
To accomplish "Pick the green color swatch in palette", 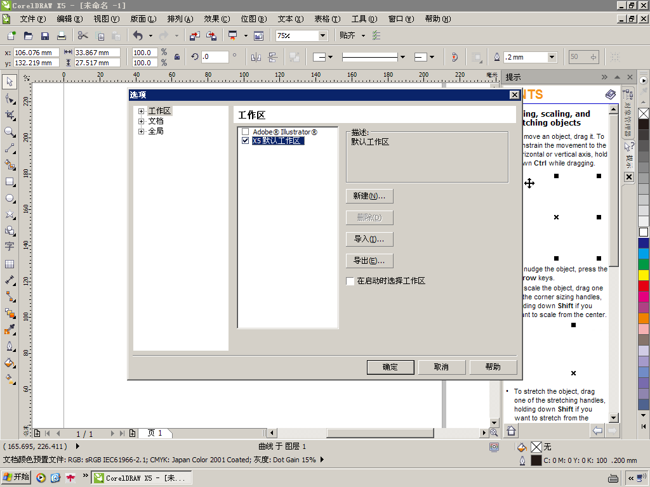I will coord(644,264).
